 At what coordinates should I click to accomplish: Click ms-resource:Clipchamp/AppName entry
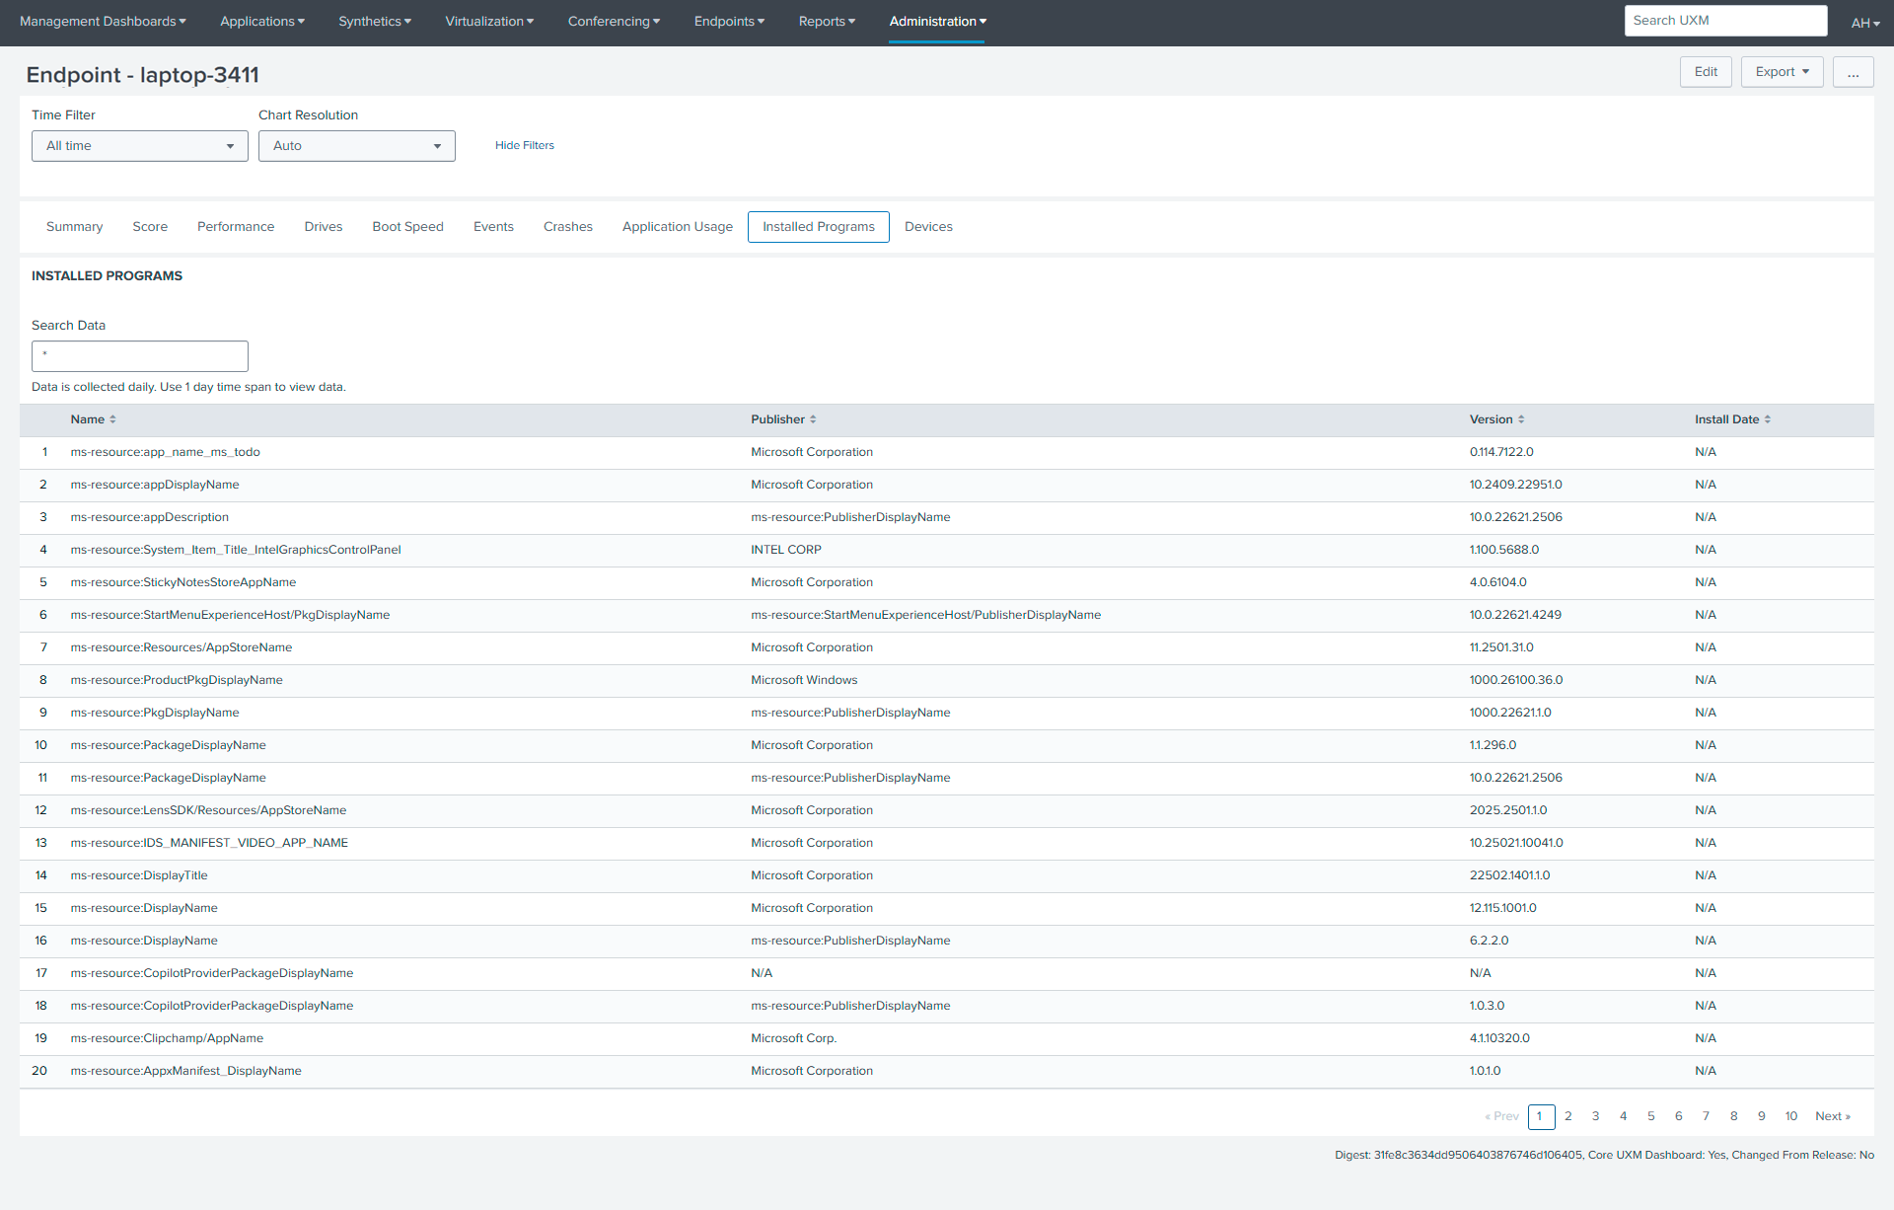pyautogui.click(x=167, y=1038)
